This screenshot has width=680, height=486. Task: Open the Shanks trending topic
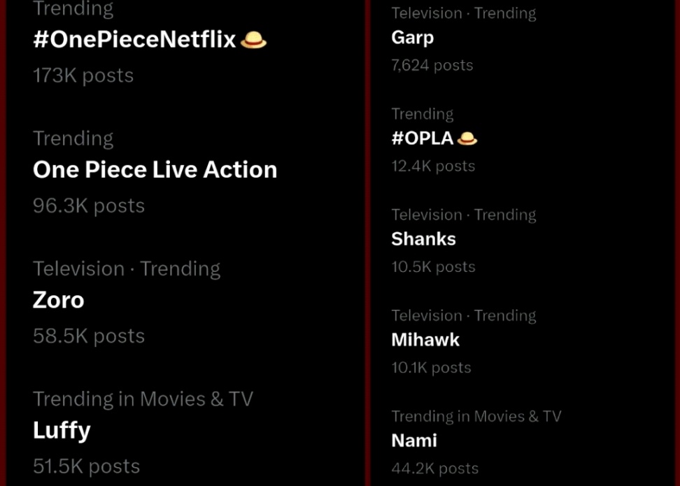(423, 239)
